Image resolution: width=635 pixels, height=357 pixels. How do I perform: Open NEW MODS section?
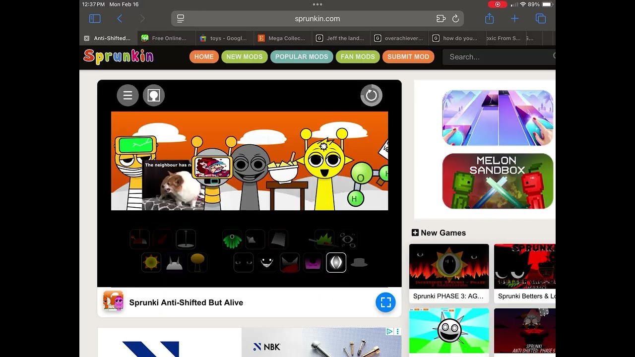click(245, 57)
